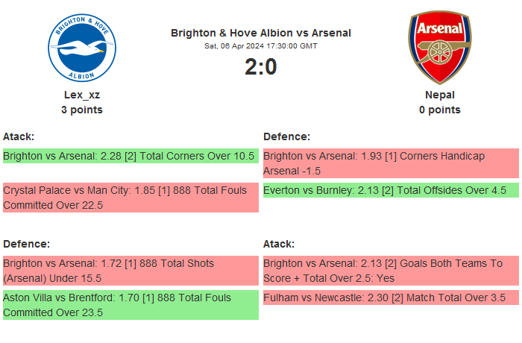Click the Brighton & Hove Albion crest
Screen dimensions: 522x343
click(82, 48)
